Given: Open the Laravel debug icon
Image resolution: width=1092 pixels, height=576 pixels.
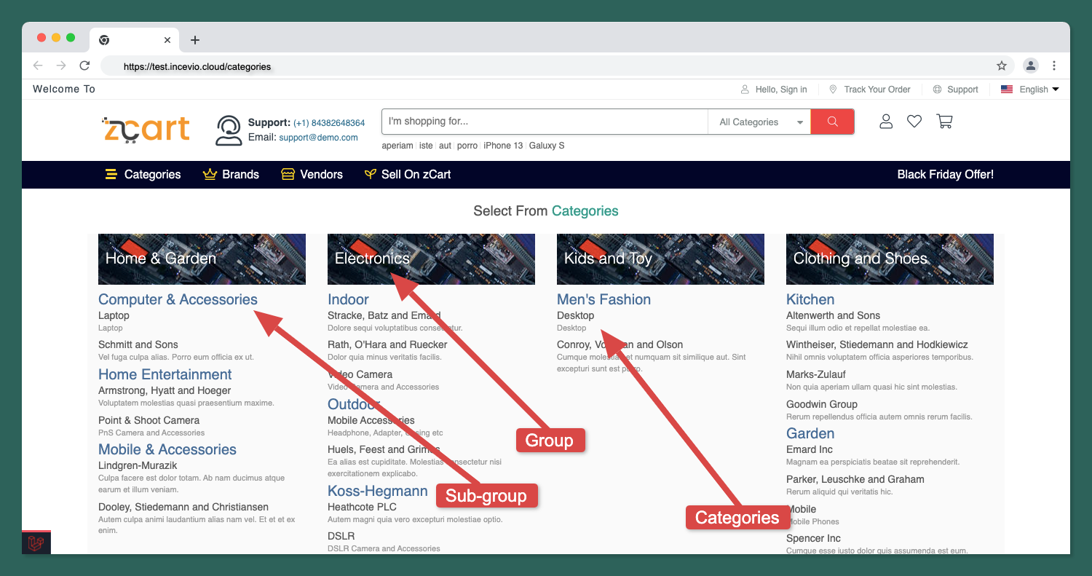Looking at the screenshot, I should (36, 543).
